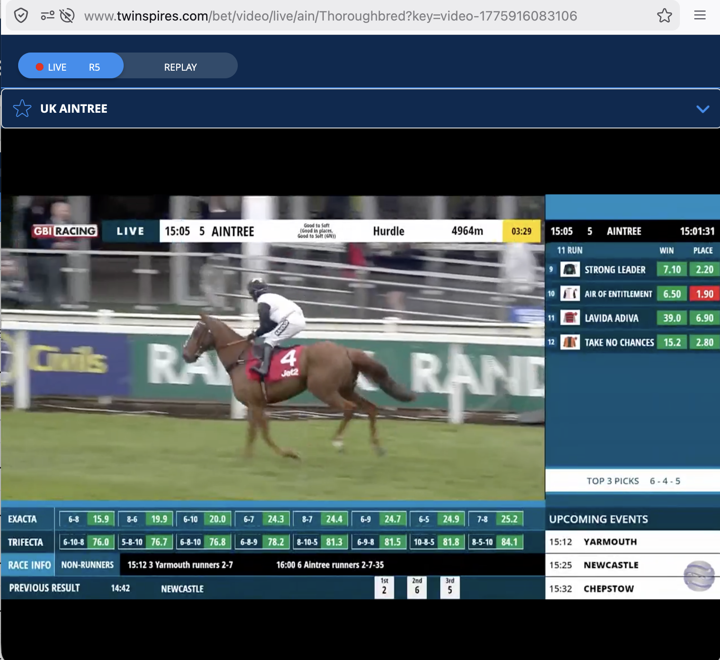The image size is (720, 660).
Task: Expand the UK Aintree track dropdown chevron
Action: [703, 109]
